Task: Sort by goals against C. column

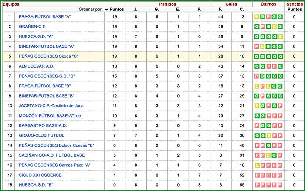Action: pos(242,9)
